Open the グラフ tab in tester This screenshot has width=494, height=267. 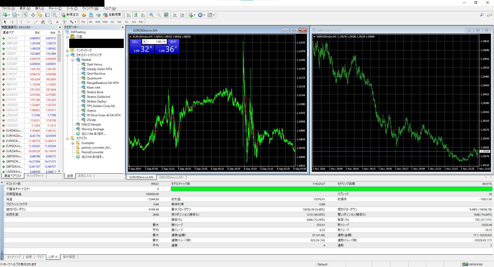[40, 257]
